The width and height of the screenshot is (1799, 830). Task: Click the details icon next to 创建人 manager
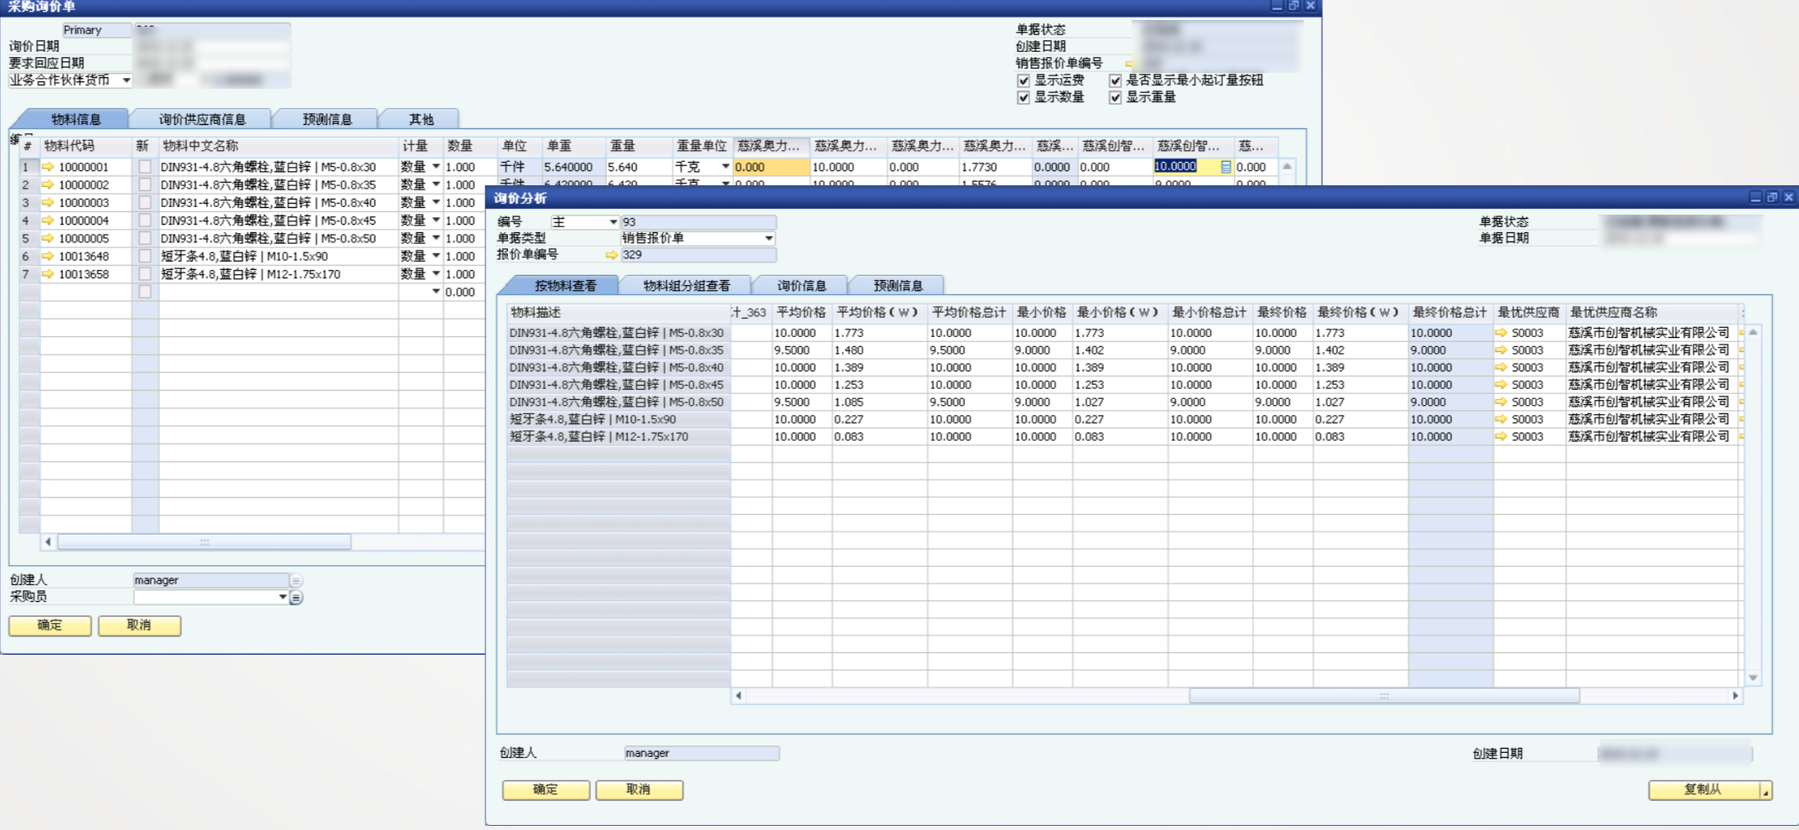click(296, 580)
